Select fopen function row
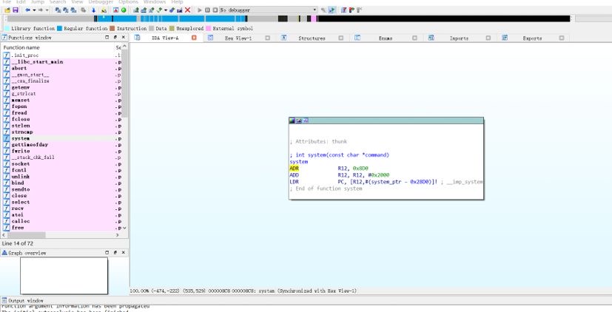Image resolution: width=612 pixels, height=312 pixels. [x=61, y=106]
